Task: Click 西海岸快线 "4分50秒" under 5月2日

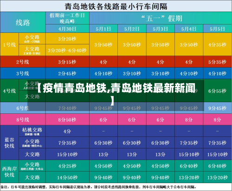Action: click(132, 166)
